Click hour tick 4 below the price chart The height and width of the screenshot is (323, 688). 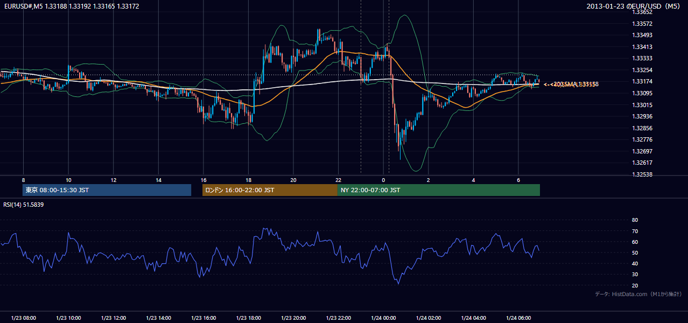pos(473,180)
